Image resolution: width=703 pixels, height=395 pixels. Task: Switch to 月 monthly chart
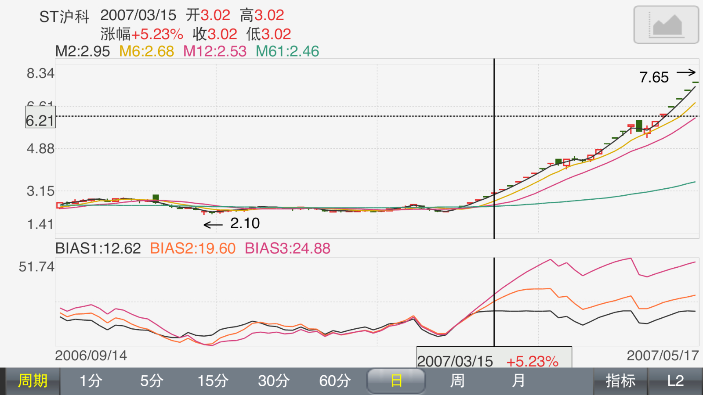pos(518,381)
